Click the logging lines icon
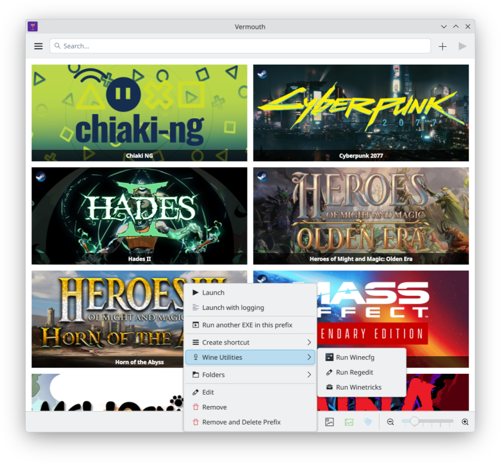500x463 pixels. coord(195,307)
